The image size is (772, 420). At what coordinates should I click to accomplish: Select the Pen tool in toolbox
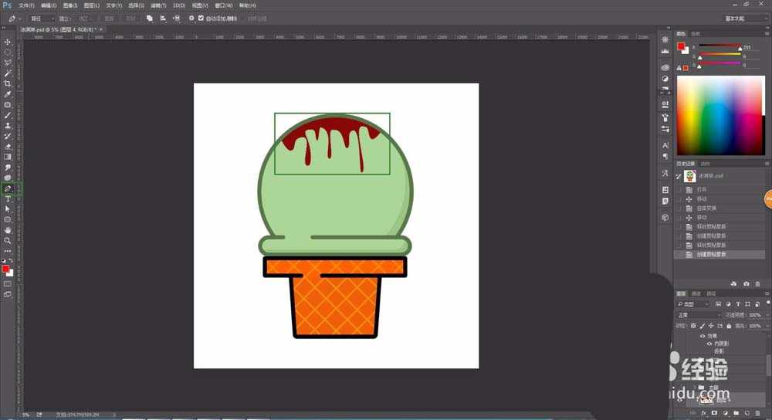pos(8,188)
